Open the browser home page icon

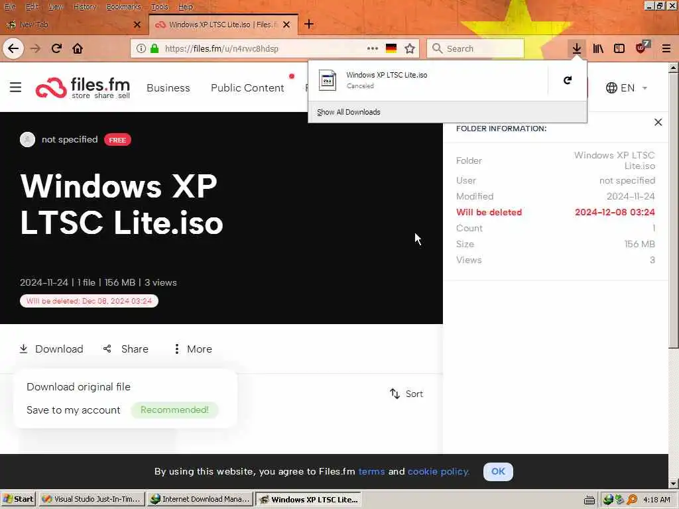click(78, 48)
